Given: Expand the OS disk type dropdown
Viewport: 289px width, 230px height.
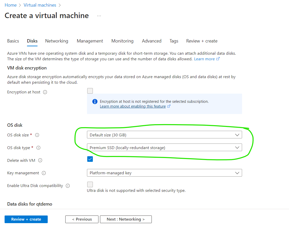Looking at the screenshot, I should pyautogui.click(x=164, y=148).
